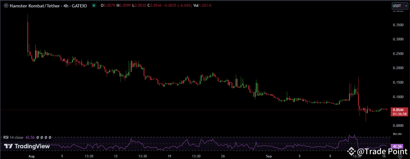
Task: Click the TradingView logo
Action: click(27, 146)
